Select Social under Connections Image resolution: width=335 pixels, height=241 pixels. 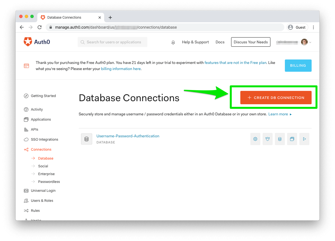[43, 166]
